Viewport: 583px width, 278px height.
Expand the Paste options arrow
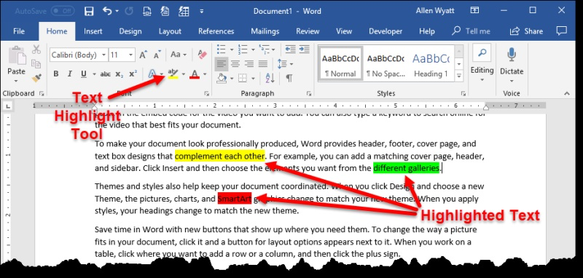point(16,81)
